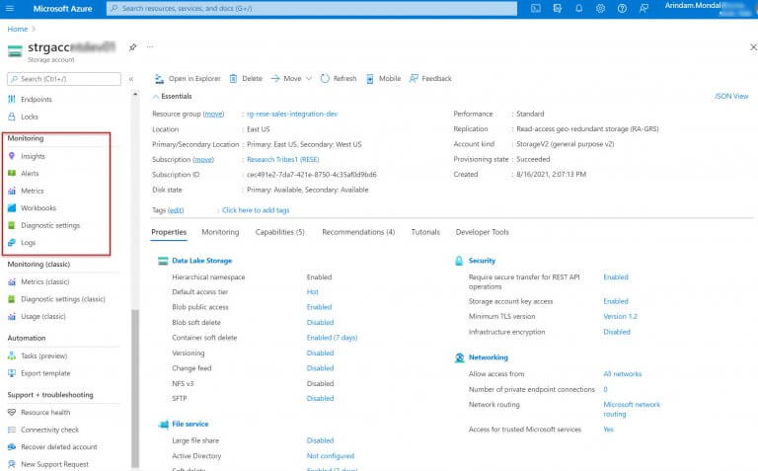758x471 pixels.
Task: Click move link beside Resource group
Action: click(x=213, y=115)
